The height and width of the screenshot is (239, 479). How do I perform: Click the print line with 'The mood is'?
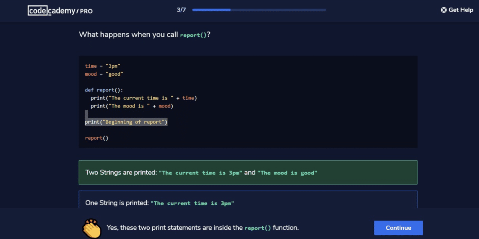tap(132, 106)
